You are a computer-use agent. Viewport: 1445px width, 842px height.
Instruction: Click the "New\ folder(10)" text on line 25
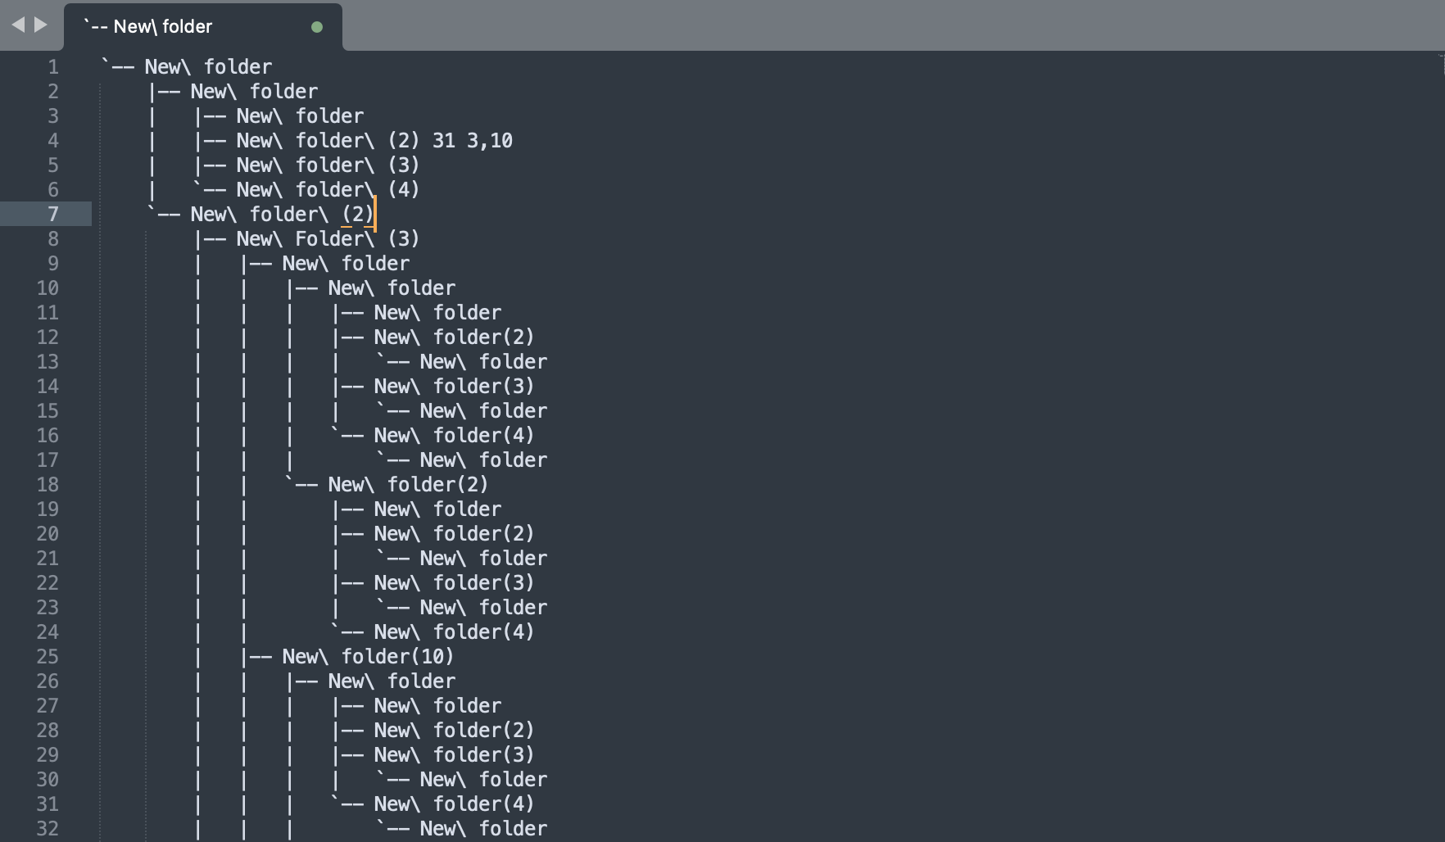click(x=368, y=657)
